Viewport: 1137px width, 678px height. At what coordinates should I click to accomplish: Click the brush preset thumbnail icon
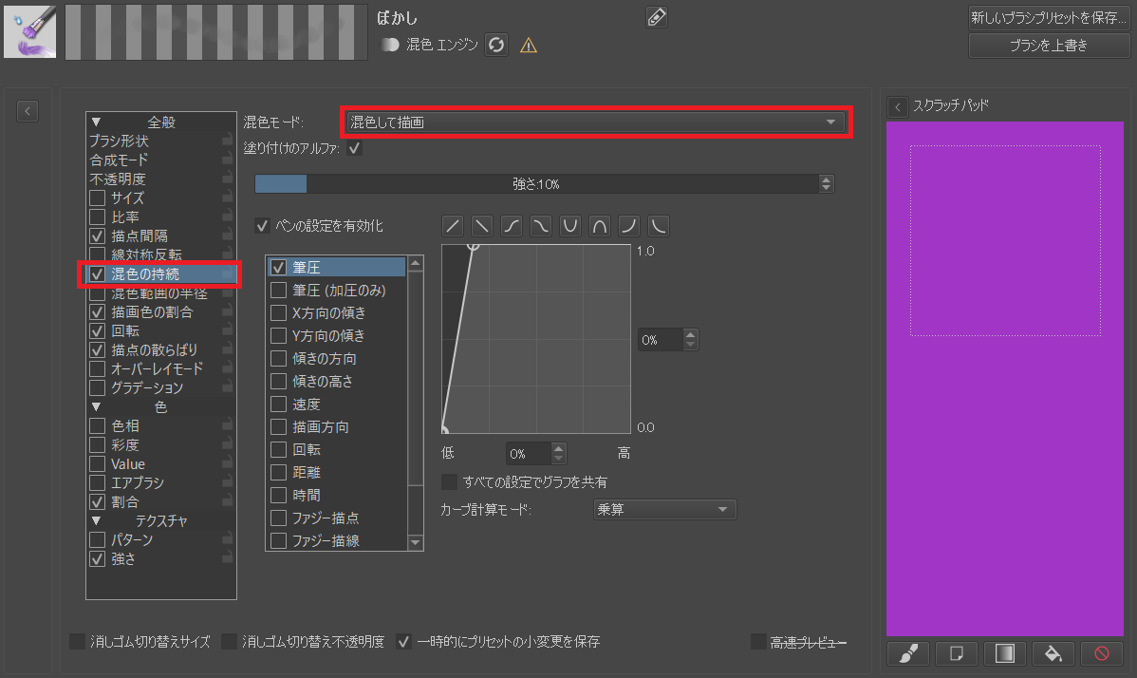tap(29, 32)
